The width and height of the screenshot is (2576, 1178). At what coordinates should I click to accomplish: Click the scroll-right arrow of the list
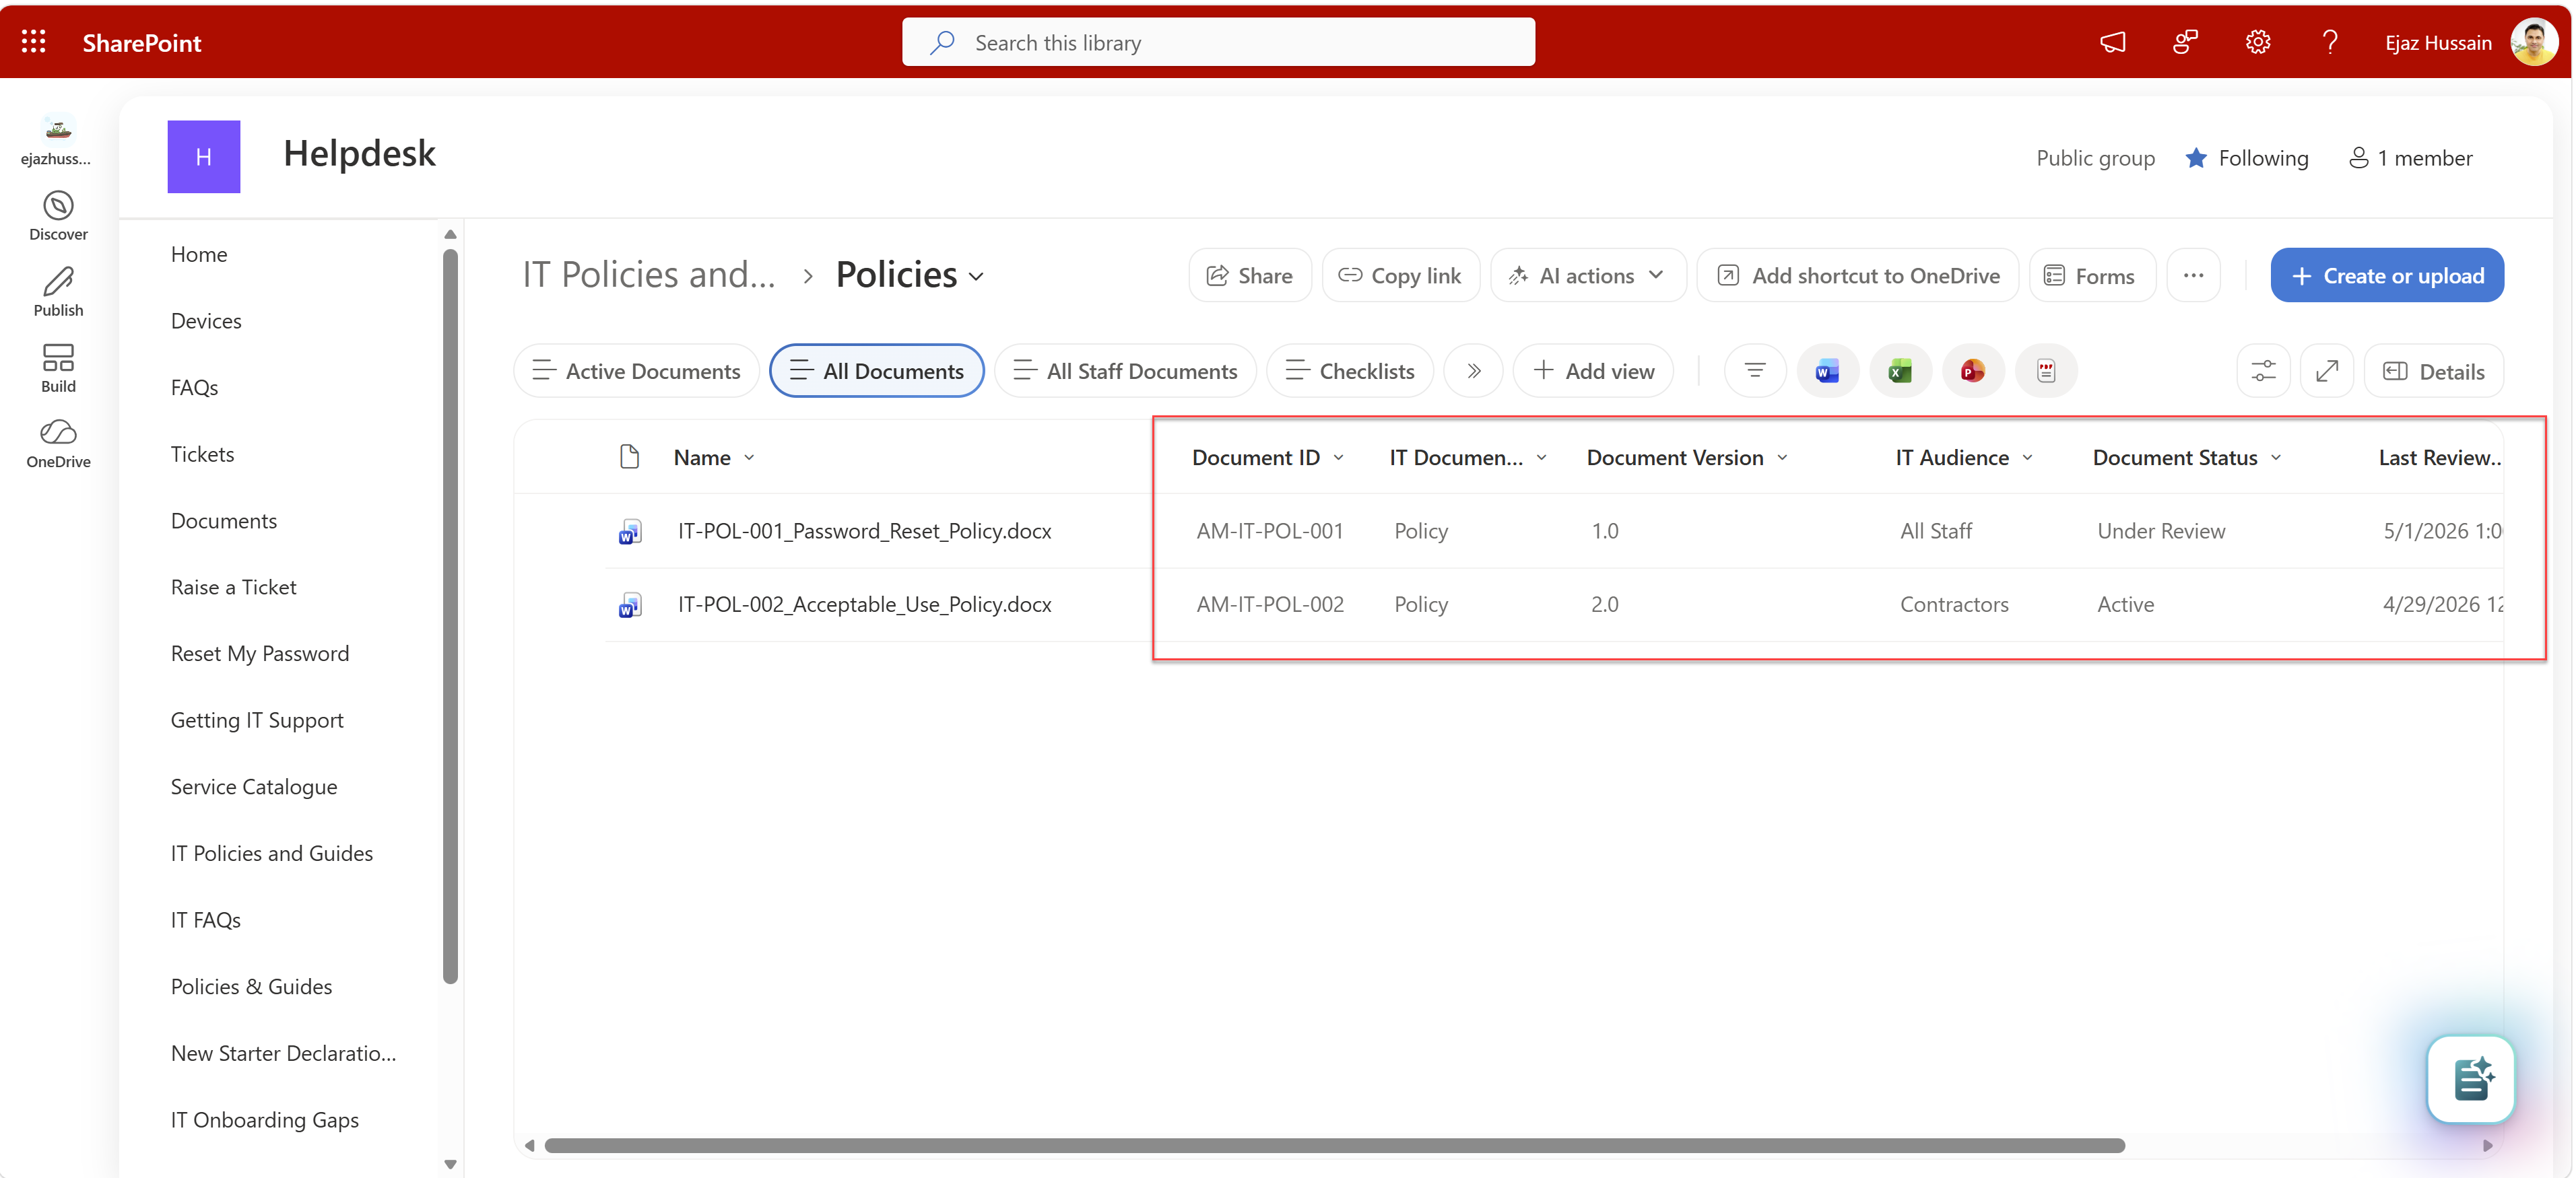[2488, 1146]
